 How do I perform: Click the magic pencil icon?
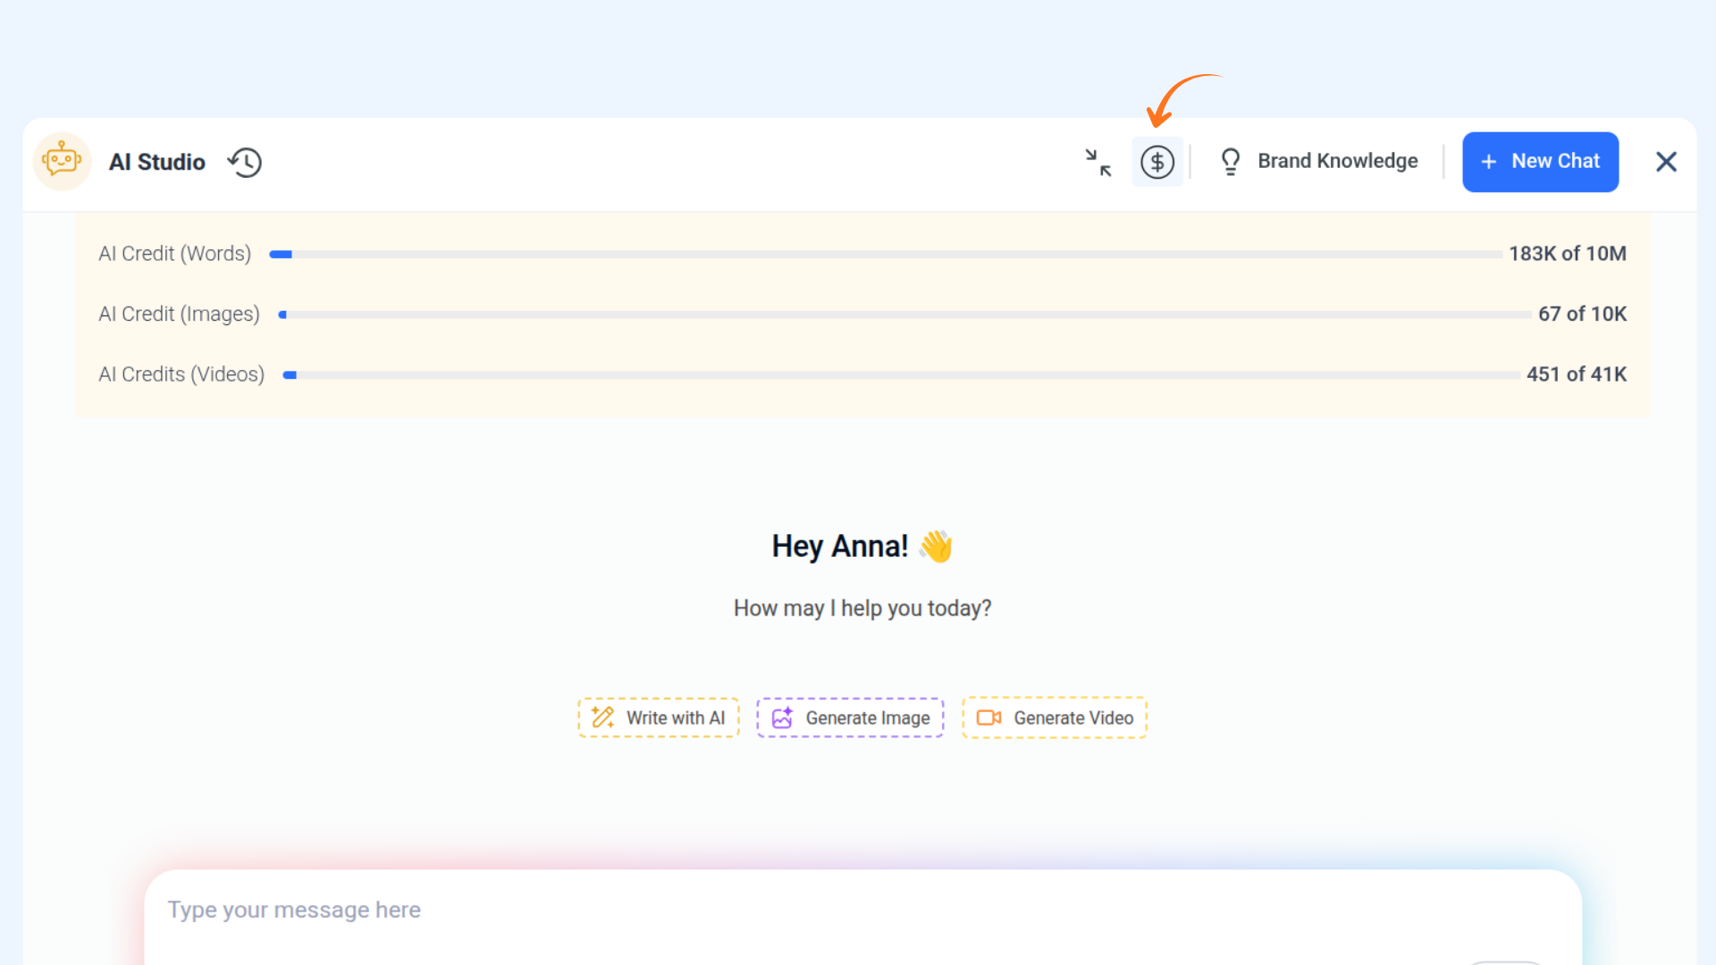pyautogui.click(x=602, y=717)
